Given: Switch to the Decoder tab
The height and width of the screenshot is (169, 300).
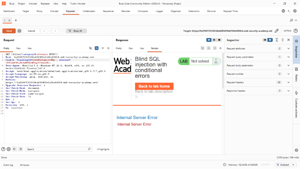Looking at the screenshot, I should [126, 11].
